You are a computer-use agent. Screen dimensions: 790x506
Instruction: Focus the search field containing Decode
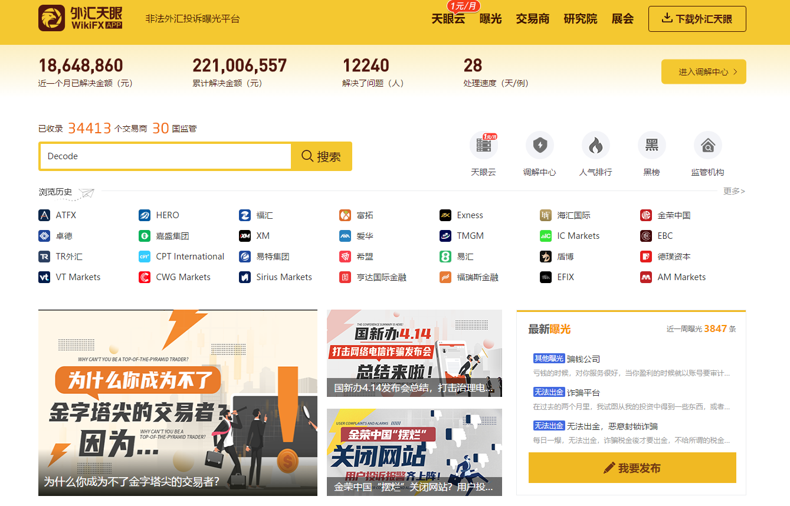(x=166, y=156)
